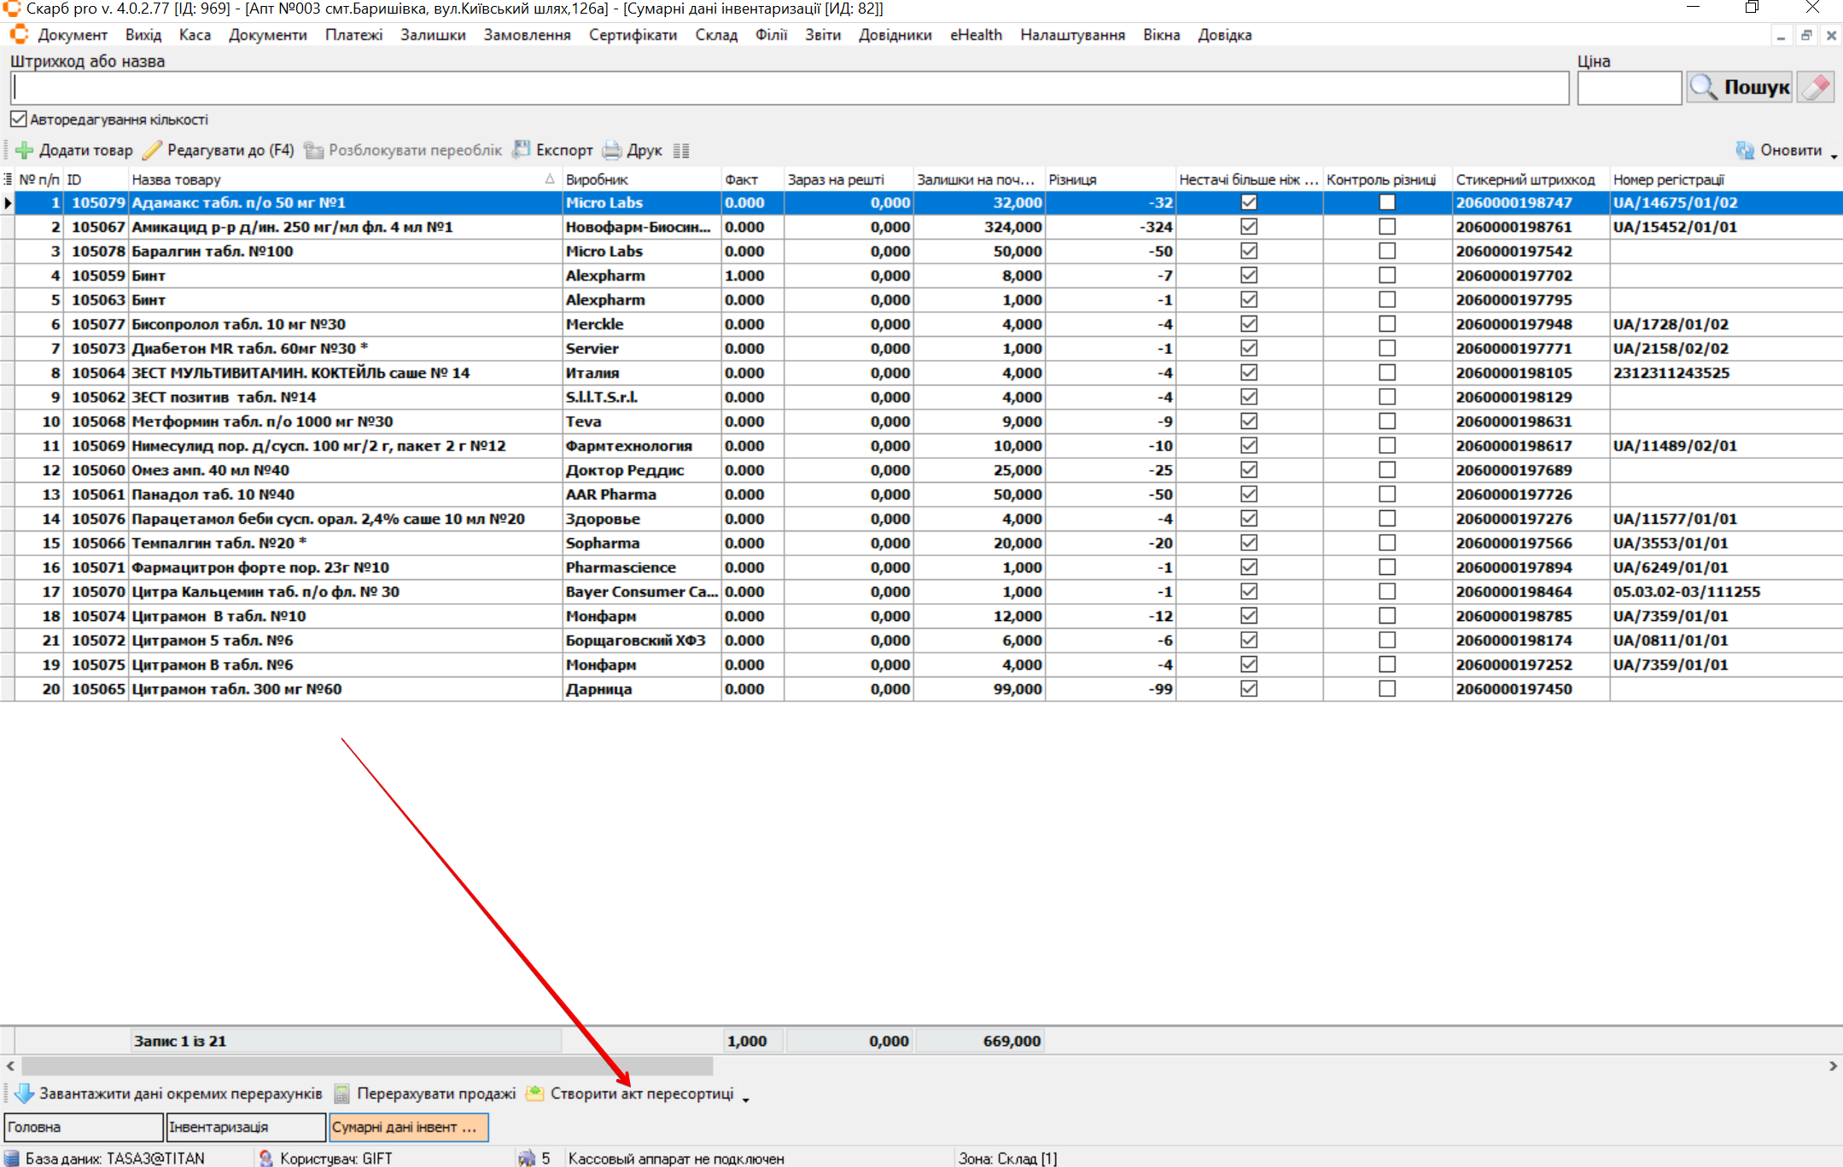Click the eraser clear icon next to Пошук
1843x1167 pixels.
[1815, 87]
